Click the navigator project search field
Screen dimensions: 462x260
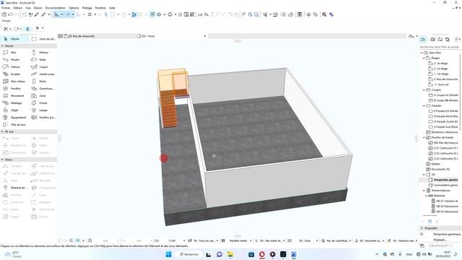(440, 47)
